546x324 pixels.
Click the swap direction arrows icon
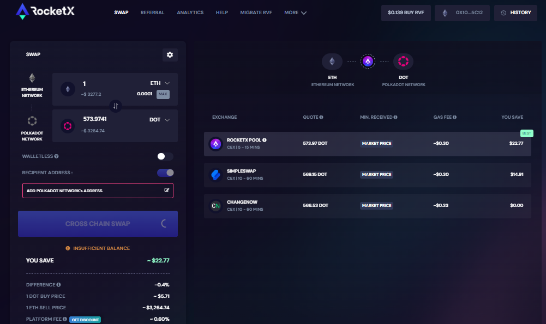tap(116, 106)
